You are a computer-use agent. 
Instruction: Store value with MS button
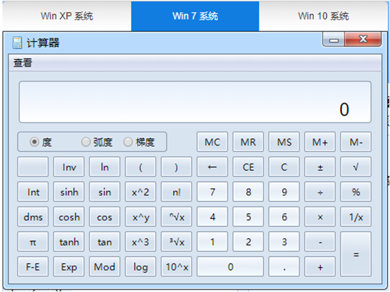[x=284, y=142]
